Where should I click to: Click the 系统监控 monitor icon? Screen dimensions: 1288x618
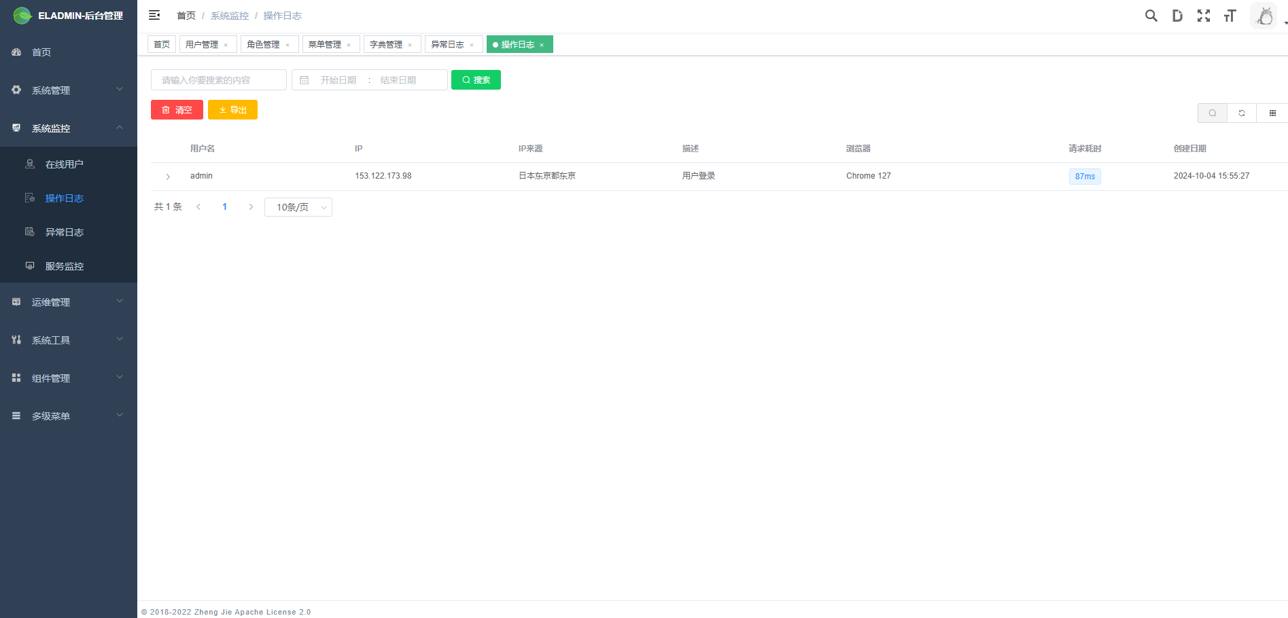(16, 128)
